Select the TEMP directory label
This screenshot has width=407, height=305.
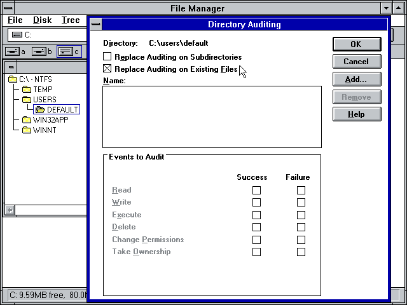pyautogui.click(x=43, y=90)
